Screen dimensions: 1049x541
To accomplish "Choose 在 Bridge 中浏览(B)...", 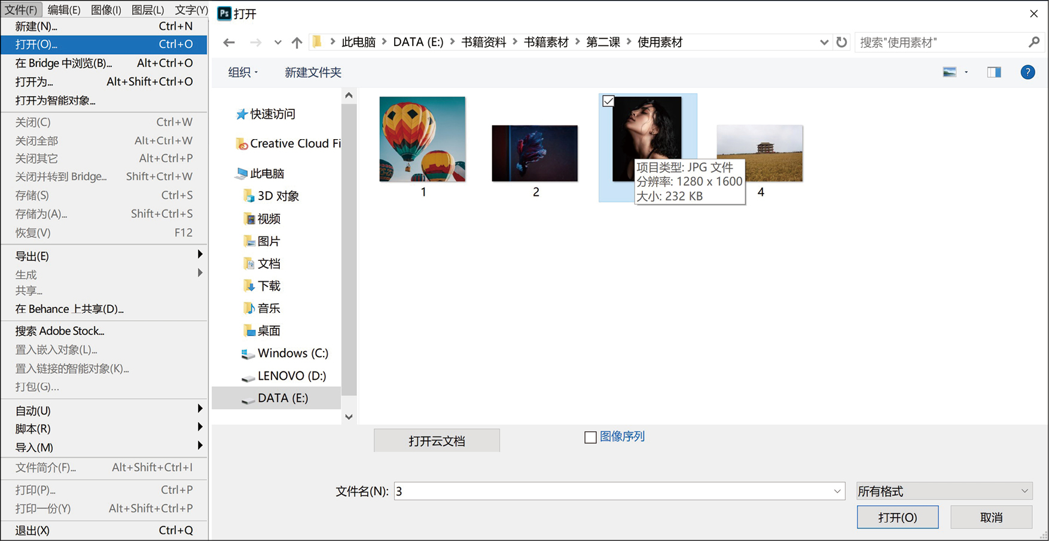I will coord(104,63).
